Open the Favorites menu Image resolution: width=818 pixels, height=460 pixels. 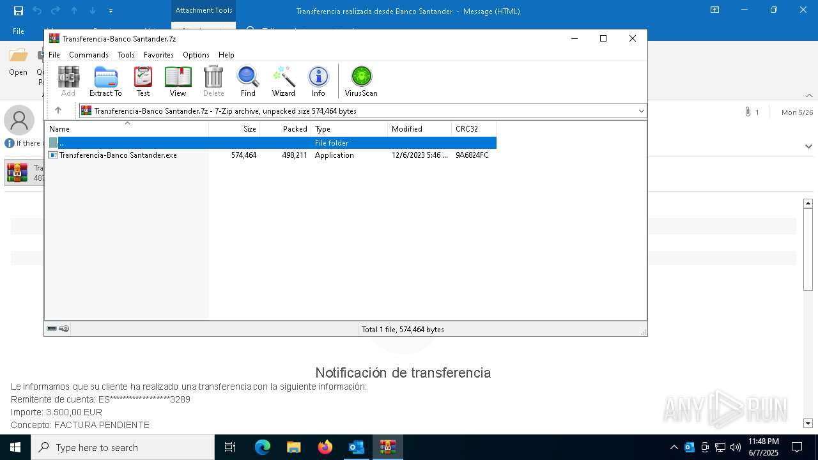pyautogui.click(x=158, y=55)
